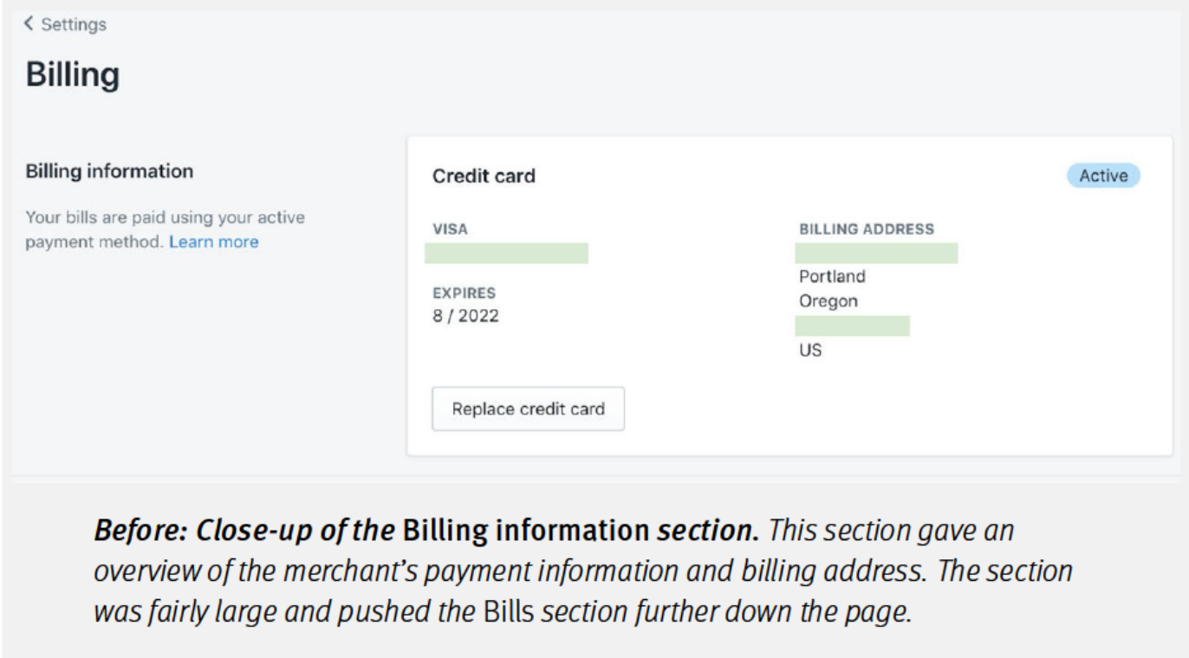This screenshot has width=1189, height=658.
Task: Click the Credit card card title
Action: pyautogui.click(x=484, y=176)
